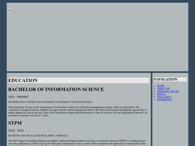Click INFORMATION CONTENT MANAGEMENT, UNIVERSITI TEKNOLOGI MARA text
Image resolution: width=195 pixels, height=146 pixels.
50,102
